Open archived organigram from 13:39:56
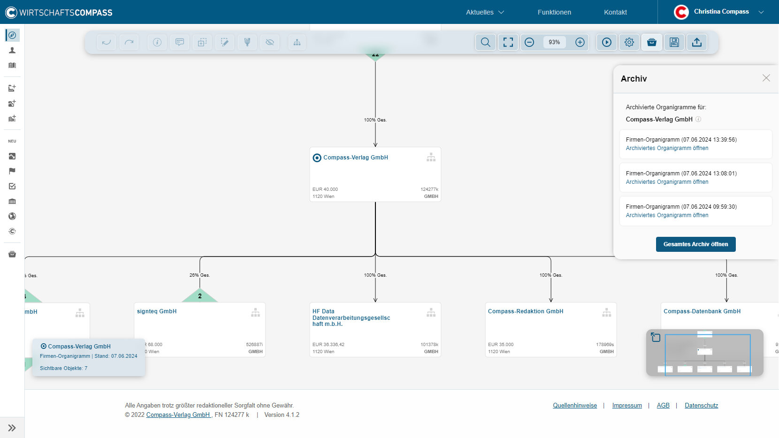779x438 pixels. 667,148
